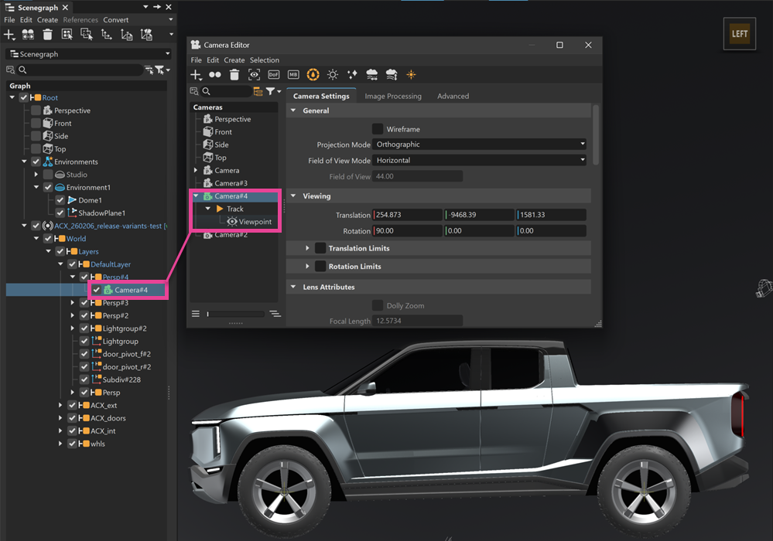Select the ACX_doors node
This screenshot has width=773, height=541.
(x=108, y=418)
